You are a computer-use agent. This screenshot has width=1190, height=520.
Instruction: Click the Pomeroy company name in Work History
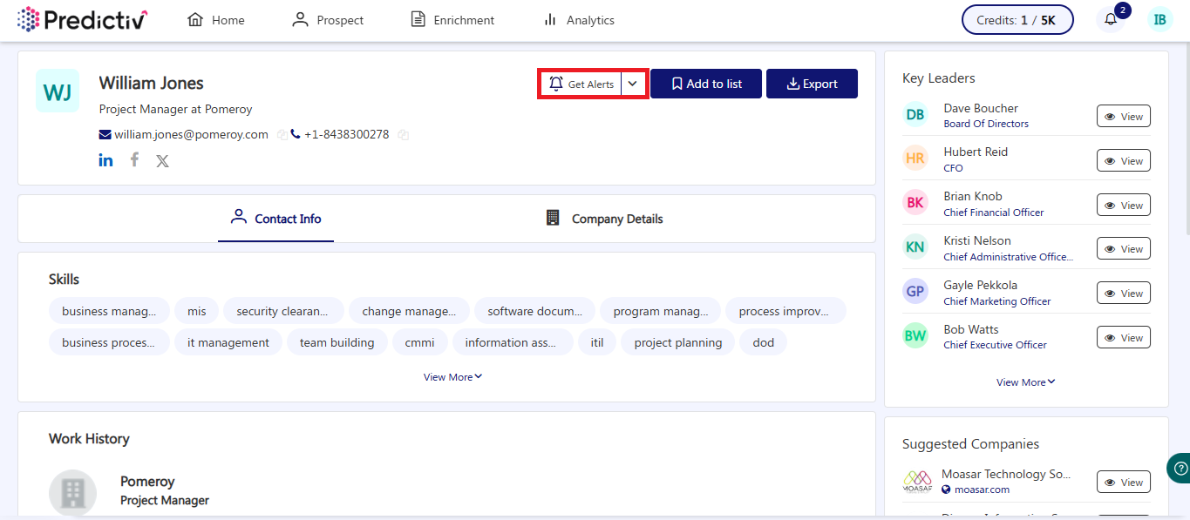coord(147,481)
